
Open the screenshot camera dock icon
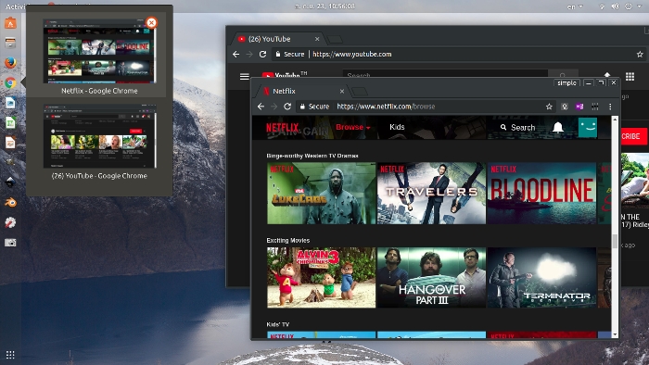[10, 242]
